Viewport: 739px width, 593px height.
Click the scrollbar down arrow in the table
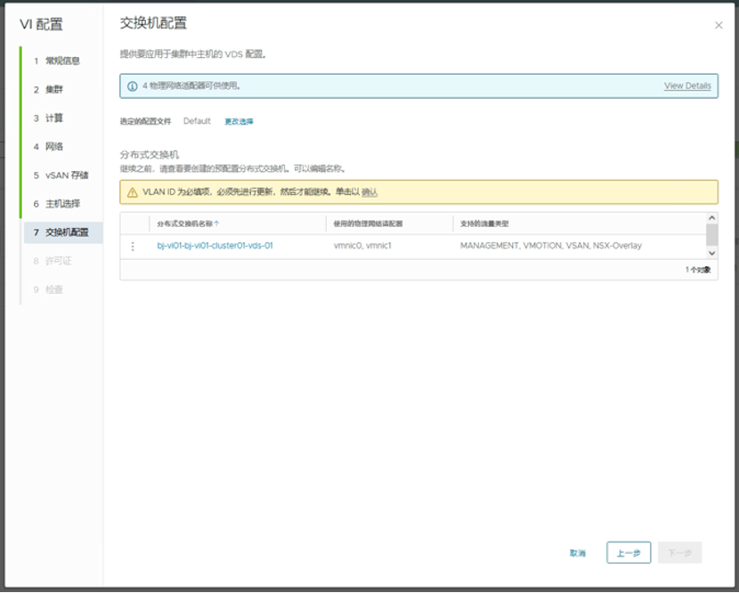click(711, 255)
